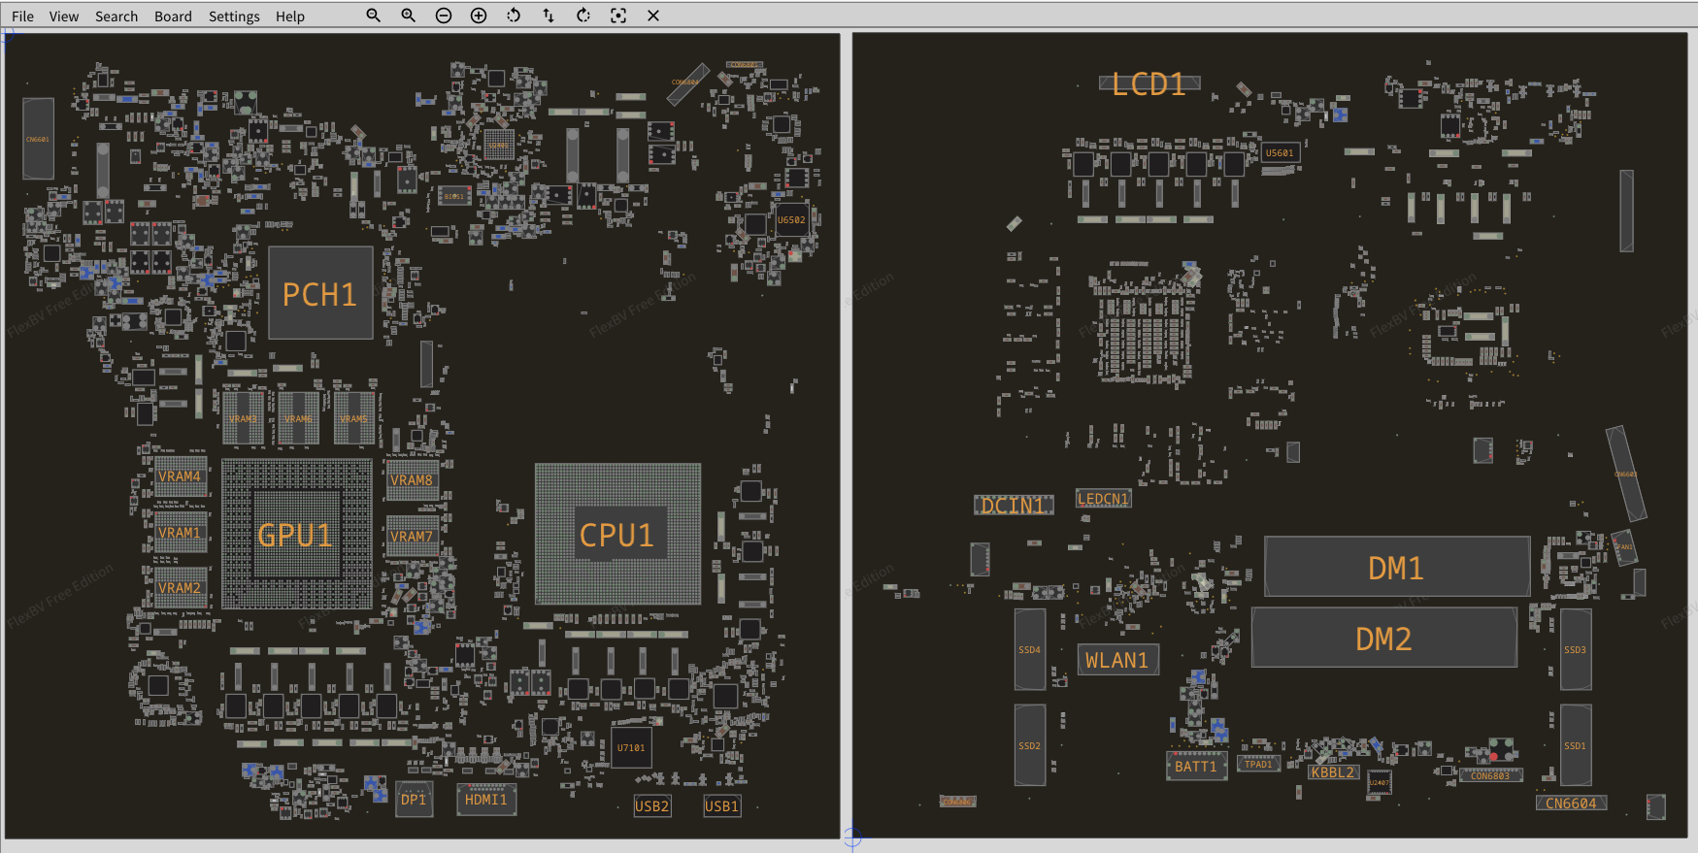Select the WLAN1 connector
Viewport: 1698px width, 853px height.
click(1116, 660)
